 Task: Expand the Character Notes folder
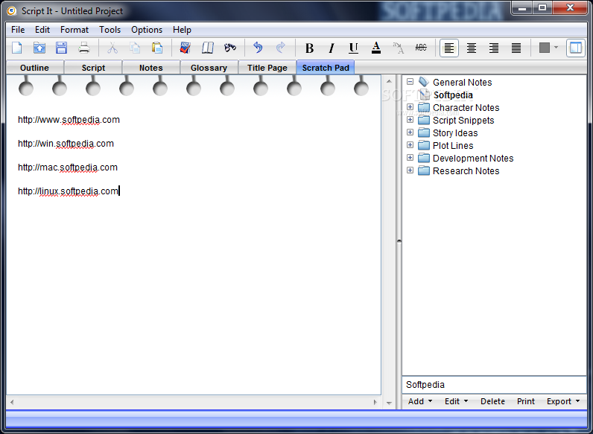[410, 107]
